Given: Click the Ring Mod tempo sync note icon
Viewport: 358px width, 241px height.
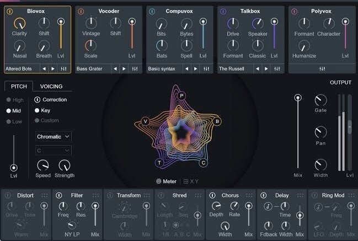Looking at the screenshot, I should (318, 207).
